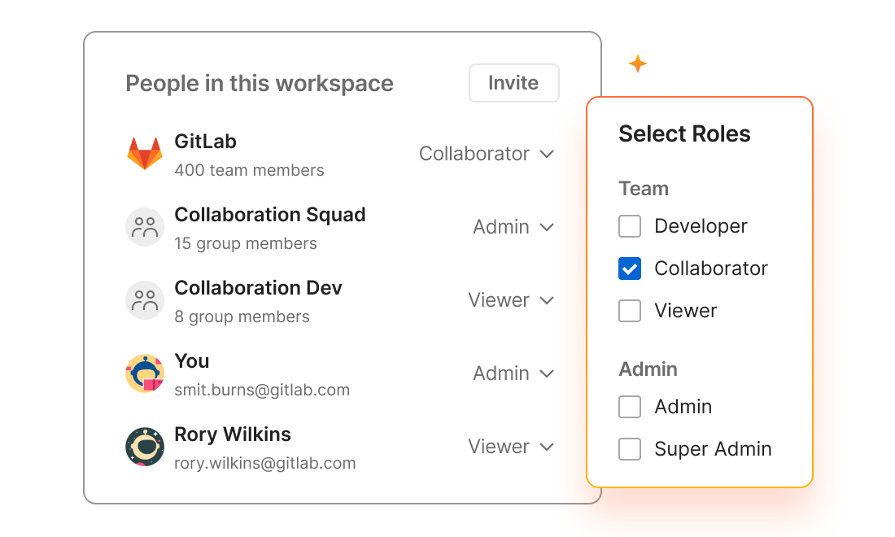This screenshot has height=537, width=895.
Task: Uncheck the Collaborator role checkbox
Action: (630, 268)
